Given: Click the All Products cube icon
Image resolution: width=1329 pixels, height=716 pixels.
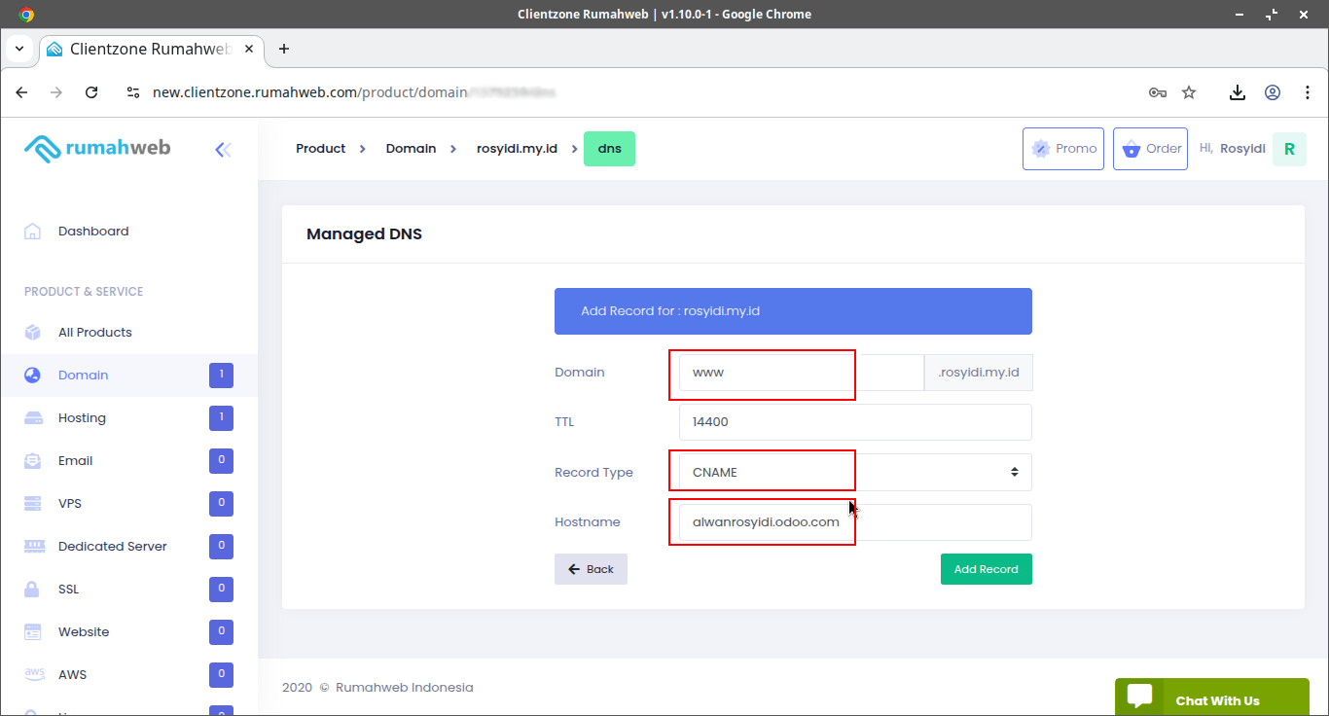Looking at the screenshot, I should tap(33, 333).
